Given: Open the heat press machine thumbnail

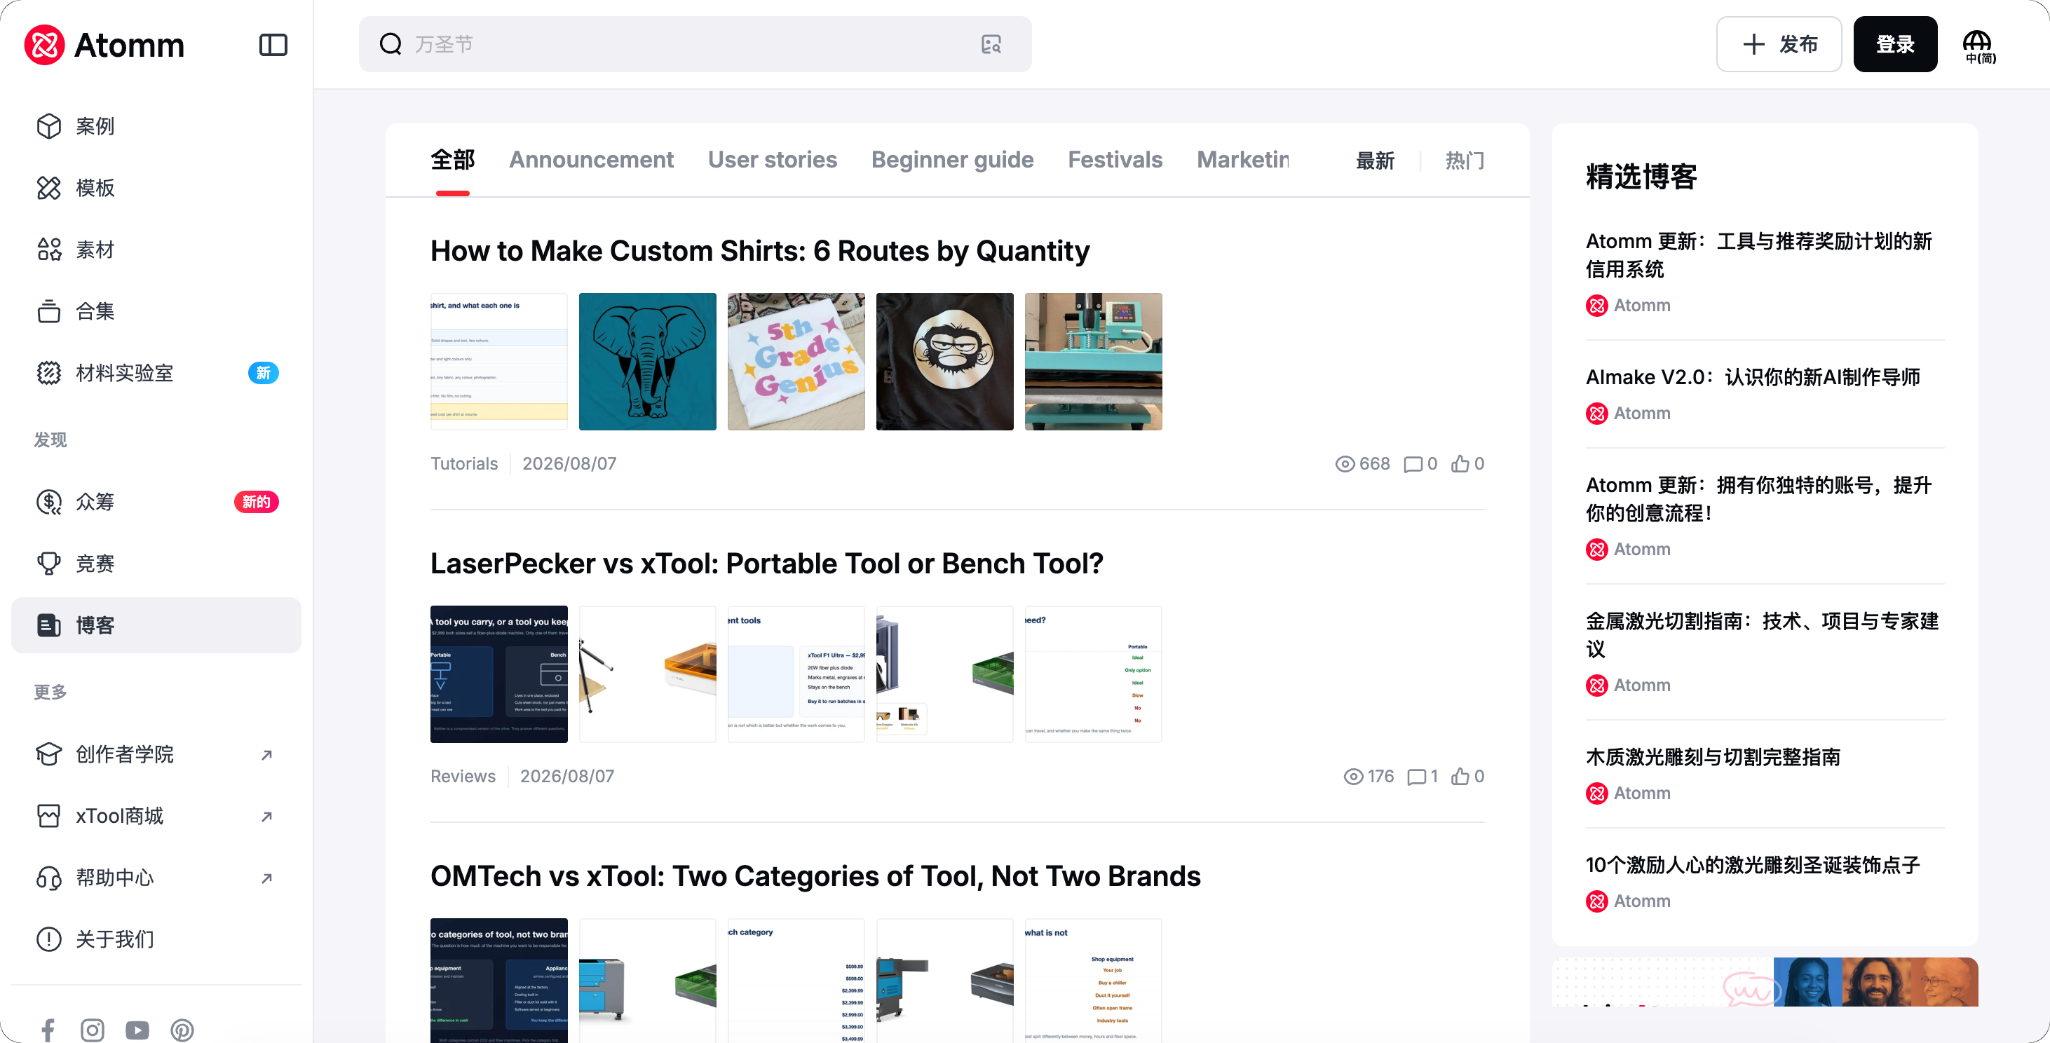Looking at the screenshot, I should point(1094,362).
